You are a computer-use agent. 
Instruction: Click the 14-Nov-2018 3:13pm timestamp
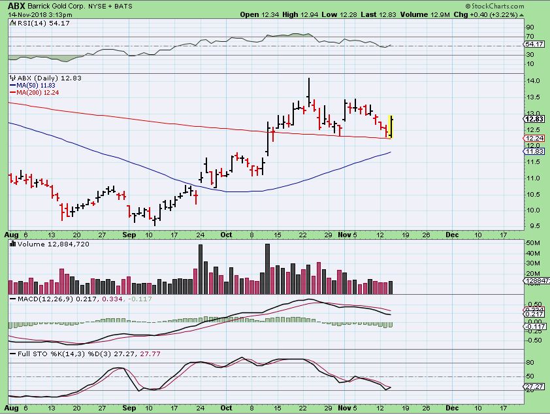coord(40,15)
